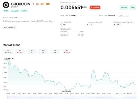Viewport: 137px width, 99px height.
Task: Select the MEME tag
Action: [24, 11]
